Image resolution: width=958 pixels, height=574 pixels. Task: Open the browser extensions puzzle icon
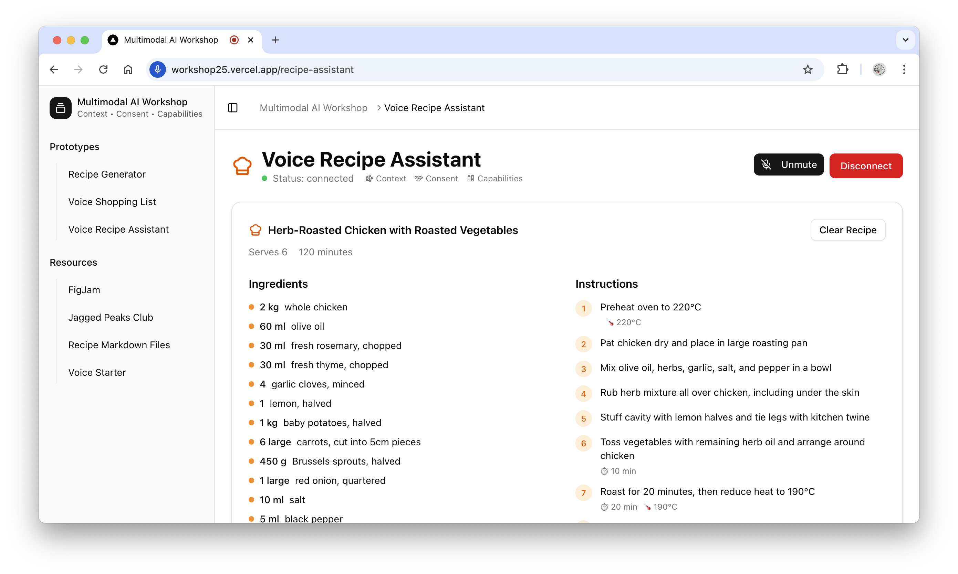point(842,69)
